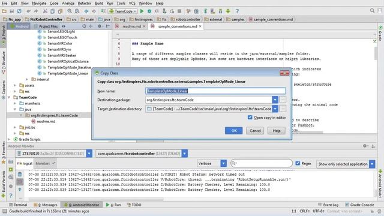Click the Debug bug icon
384x216 pixels.
tap(149, 11)
